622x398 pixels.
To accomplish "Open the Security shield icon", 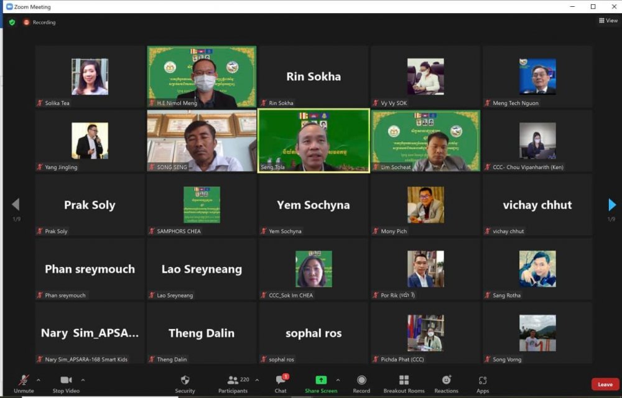I will click(x=185, y=381).
